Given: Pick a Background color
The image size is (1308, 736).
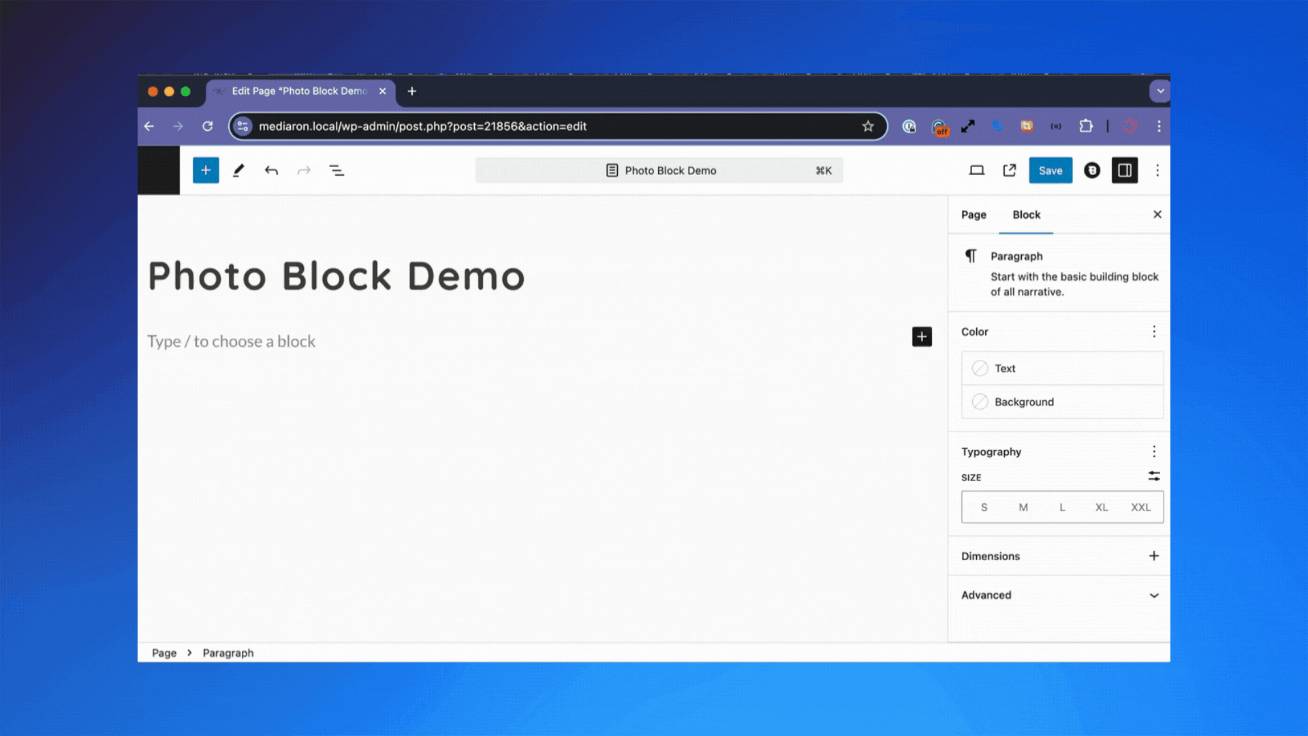Looking at the screenshot, I should (1062, 402).
